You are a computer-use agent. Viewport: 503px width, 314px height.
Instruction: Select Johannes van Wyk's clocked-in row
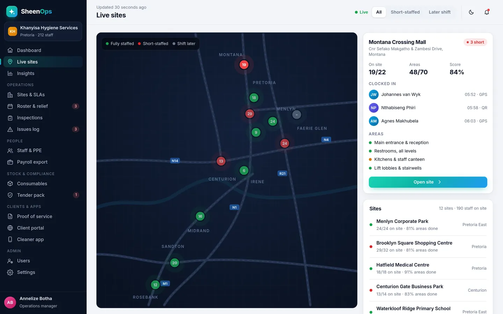coord(428,95)
